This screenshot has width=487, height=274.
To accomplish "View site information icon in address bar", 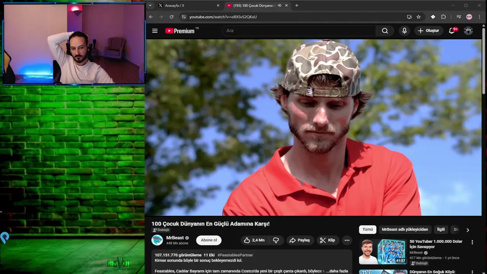I will coord(184,17).
